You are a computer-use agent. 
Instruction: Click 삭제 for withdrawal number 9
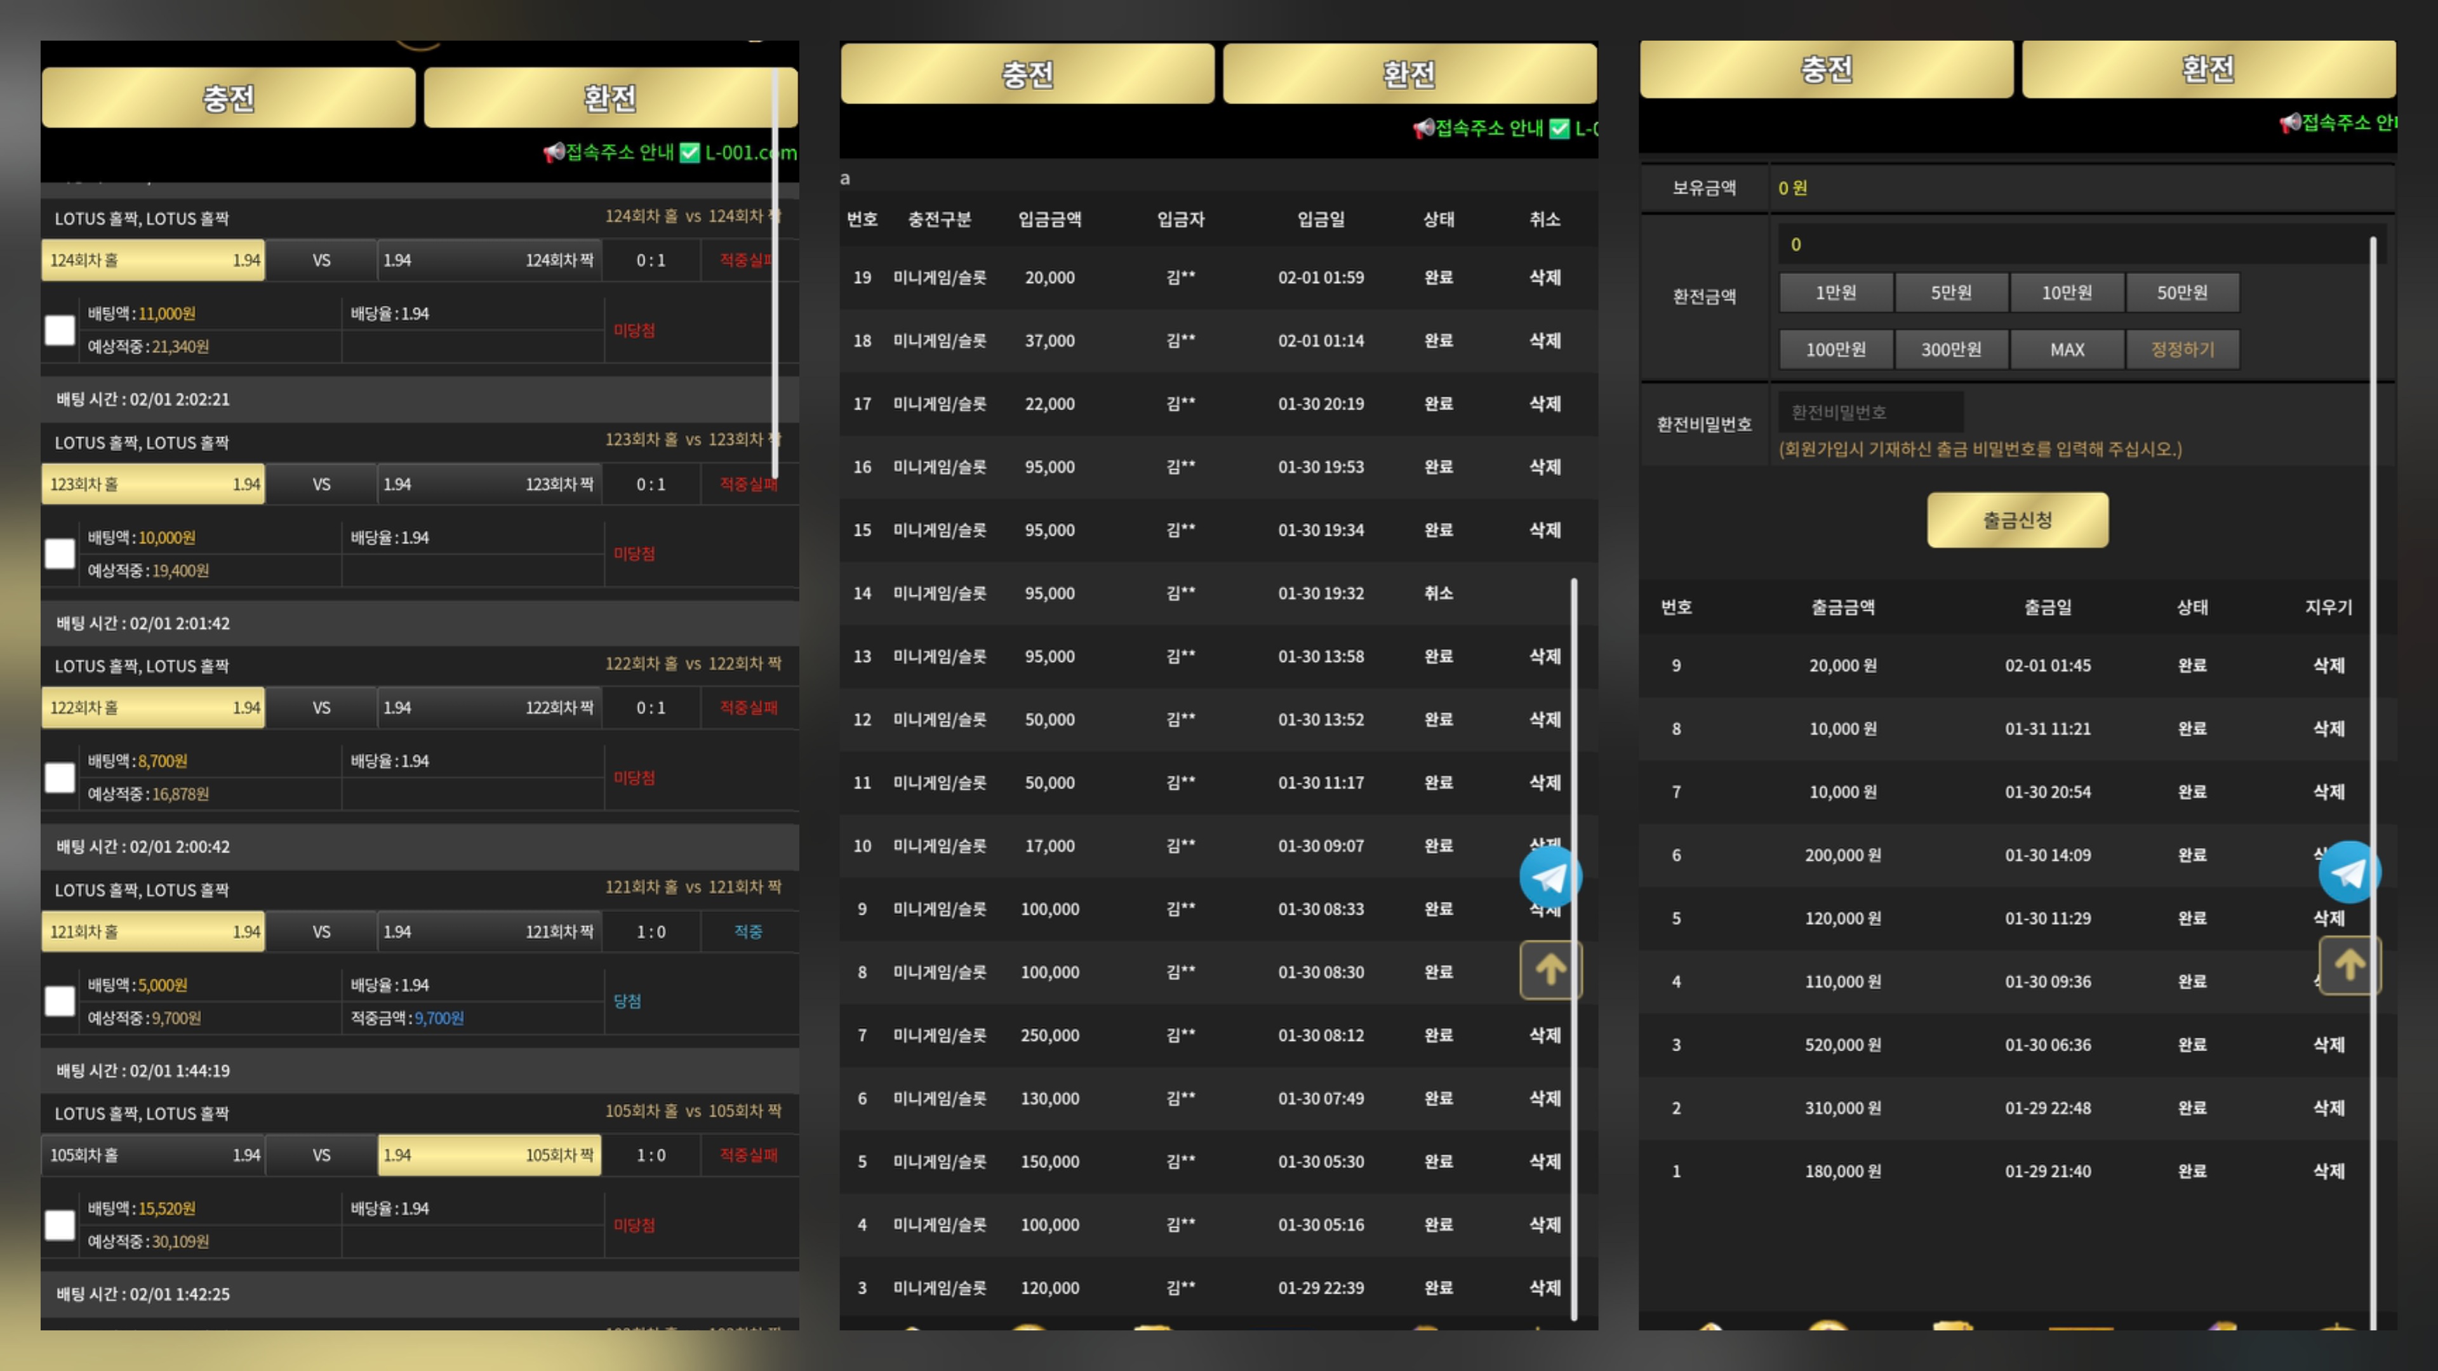2328,665
